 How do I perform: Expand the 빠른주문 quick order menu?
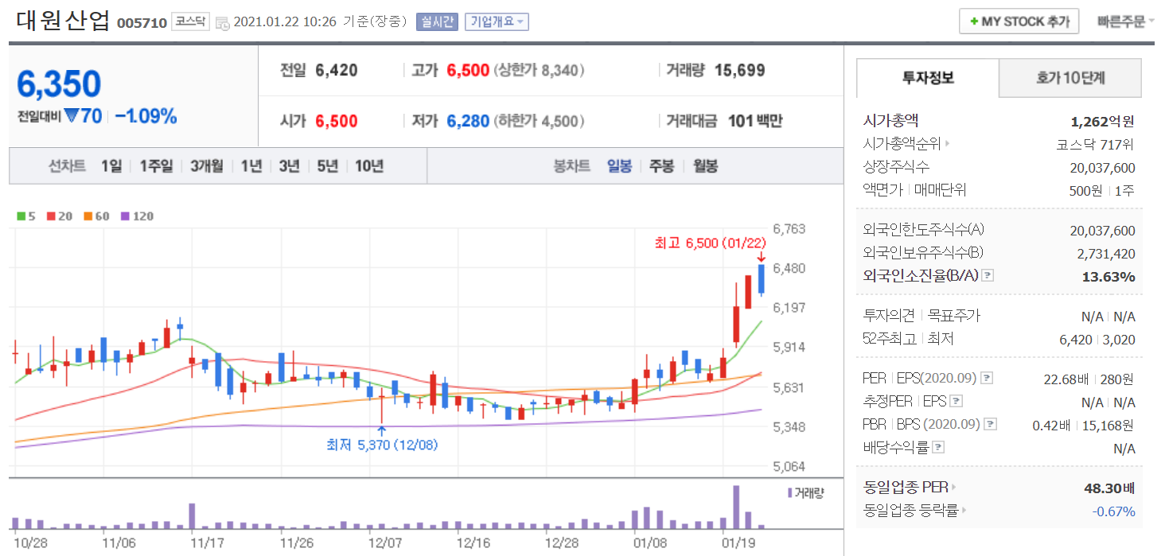point(1125,21)
